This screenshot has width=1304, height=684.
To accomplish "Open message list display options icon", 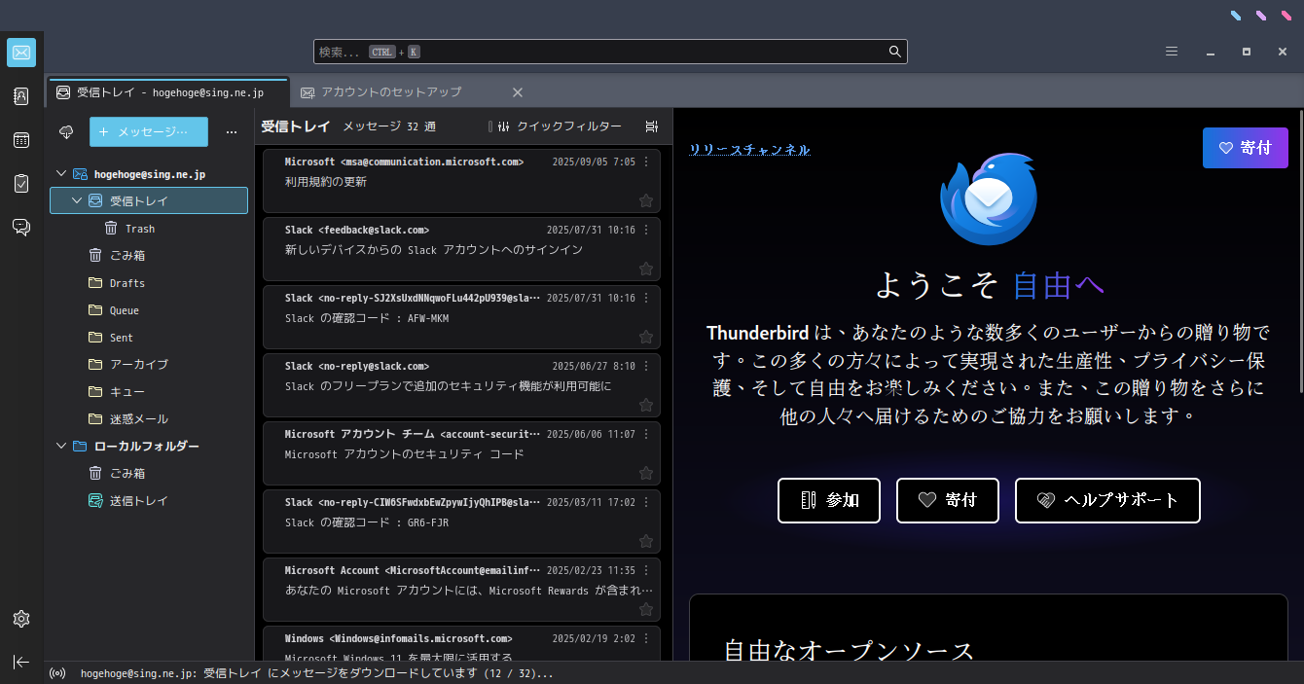I will coord(652,126).
